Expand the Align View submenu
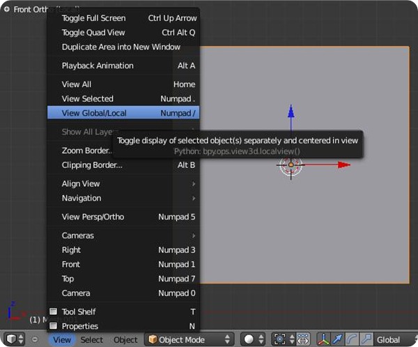The width and height of the screenshot is (418, 347). click(123, 183)
